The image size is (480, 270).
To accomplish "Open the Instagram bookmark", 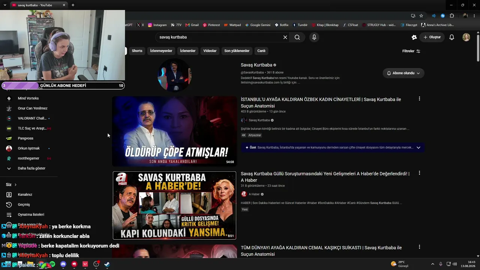I will [x=157, y=25].
